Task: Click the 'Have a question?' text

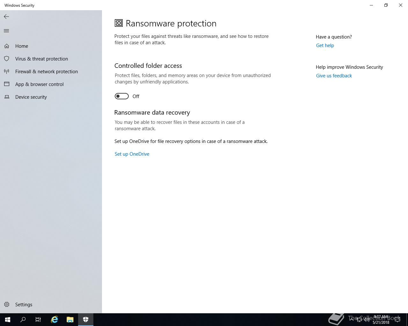Action: [x=334, y=37]
